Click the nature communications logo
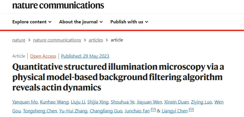Screen dimensions: 244x117 point(58,5)
